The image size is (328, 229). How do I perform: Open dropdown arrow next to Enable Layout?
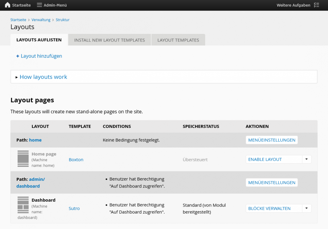click(x=307, y=159)
